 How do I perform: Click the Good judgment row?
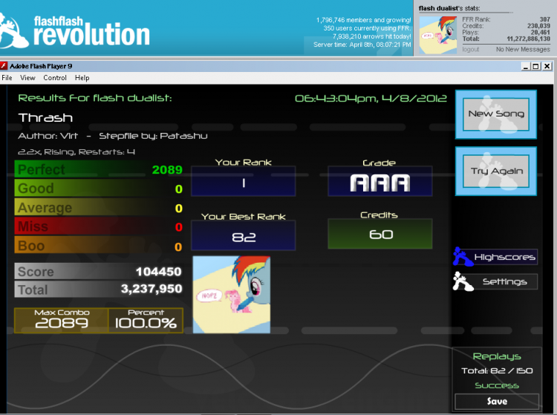[99, 189]
